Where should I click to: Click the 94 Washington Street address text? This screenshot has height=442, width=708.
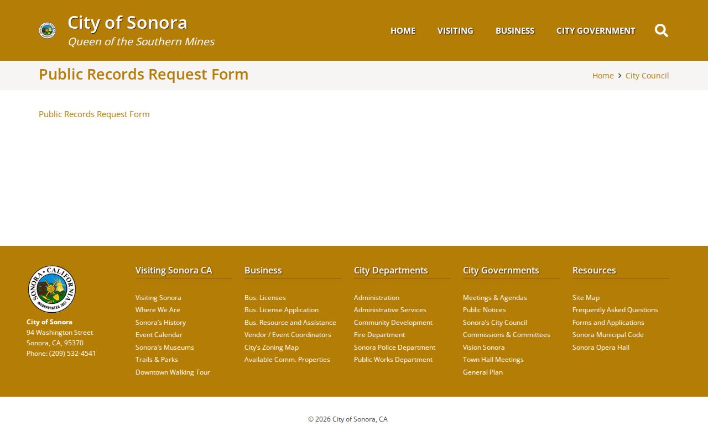point(60,333)
